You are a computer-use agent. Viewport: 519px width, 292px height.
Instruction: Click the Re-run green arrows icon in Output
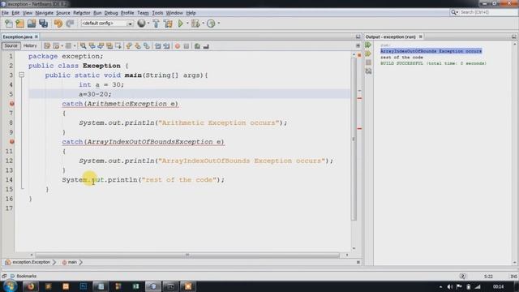click(x=368, y=45)
